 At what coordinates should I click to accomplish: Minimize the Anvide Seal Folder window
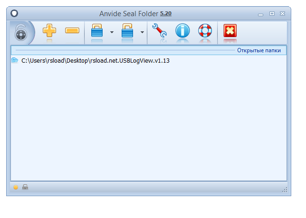pyautogui.click(x=260, y=15)
